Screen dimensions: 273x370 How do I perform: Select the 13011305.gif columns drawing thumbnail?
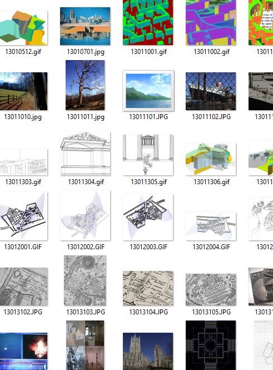tap(148, 155)
